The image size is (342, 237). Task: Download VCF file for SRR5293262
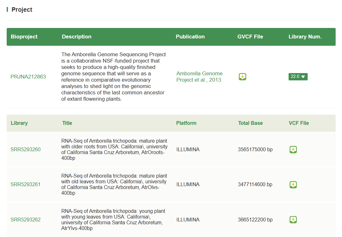293,220
